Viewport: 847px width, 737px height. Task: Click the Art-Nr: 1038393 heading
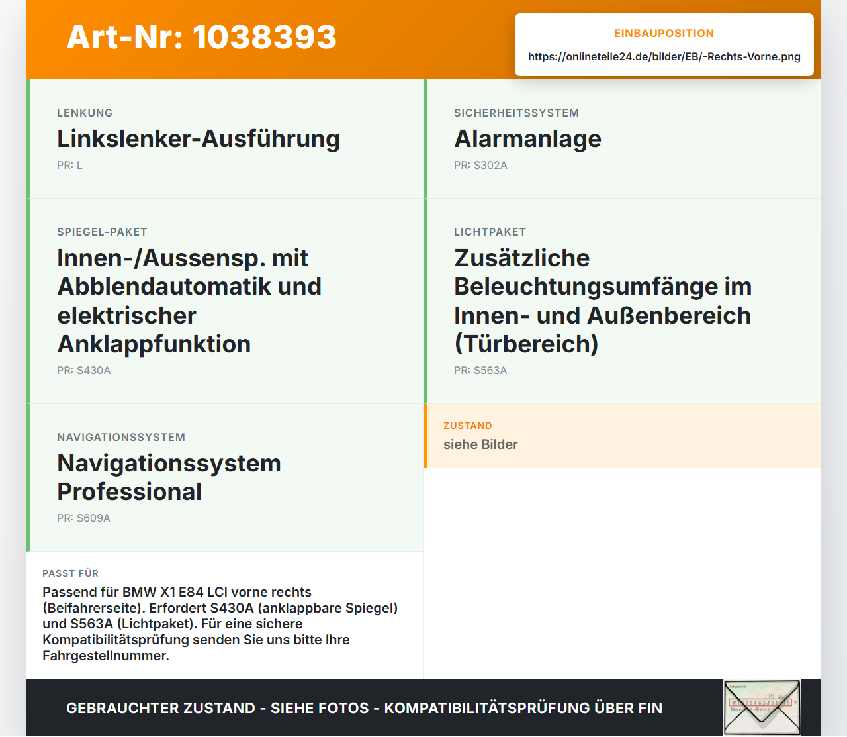pyautogui.click(x=201, y=37)
